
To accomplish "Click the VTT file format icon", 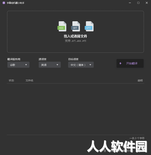I will (x=89, y=26).
